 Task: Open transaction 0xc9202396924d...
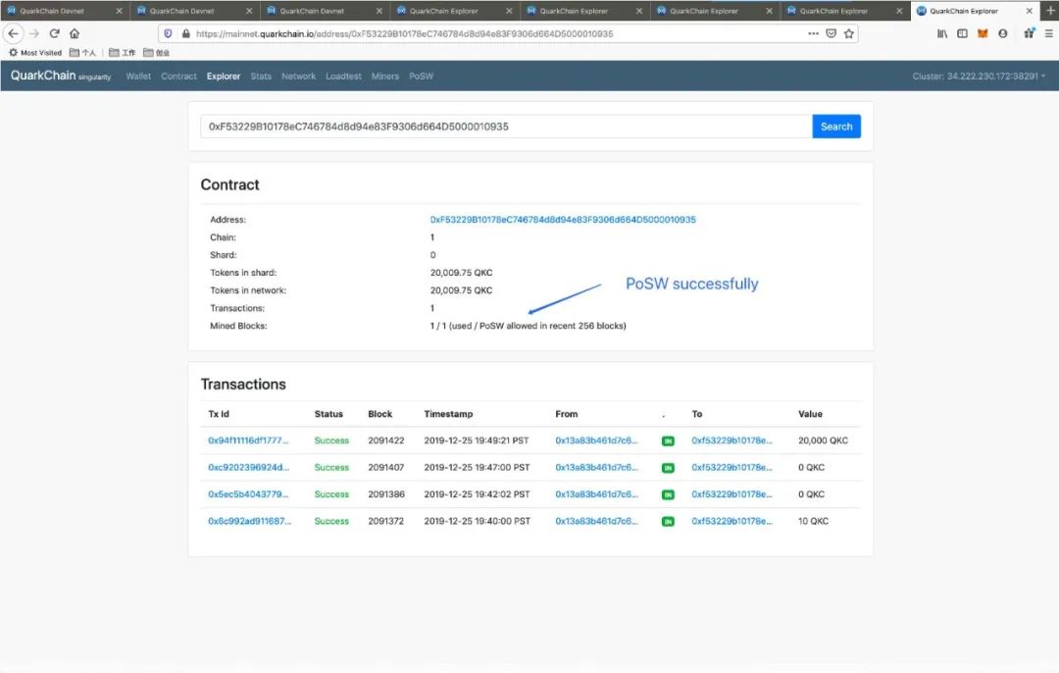pyautogui.click(x=248, y=468)
